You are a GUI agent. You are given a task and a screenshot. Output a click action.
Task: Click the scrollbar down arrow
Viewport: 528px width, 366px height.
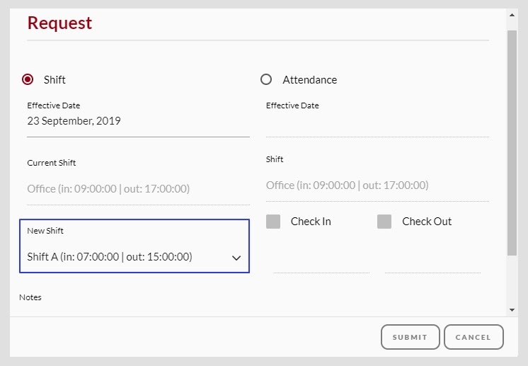point(512,310)
